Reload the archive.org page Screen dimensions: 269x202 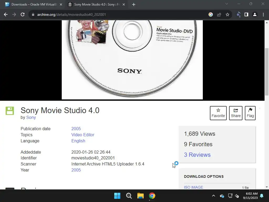pos(23,15)
